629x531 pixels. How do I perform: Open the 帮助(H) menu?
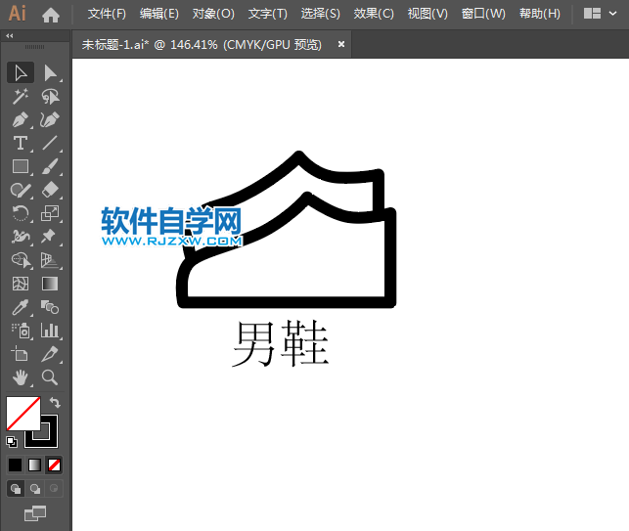[540, 14]
